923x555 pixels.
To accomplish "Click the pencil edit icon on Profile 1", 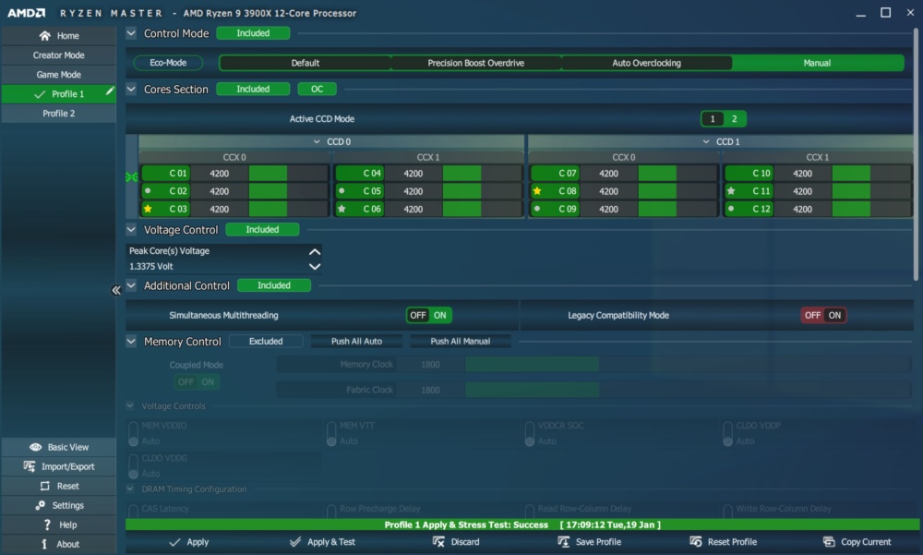I will pos(110,91).
